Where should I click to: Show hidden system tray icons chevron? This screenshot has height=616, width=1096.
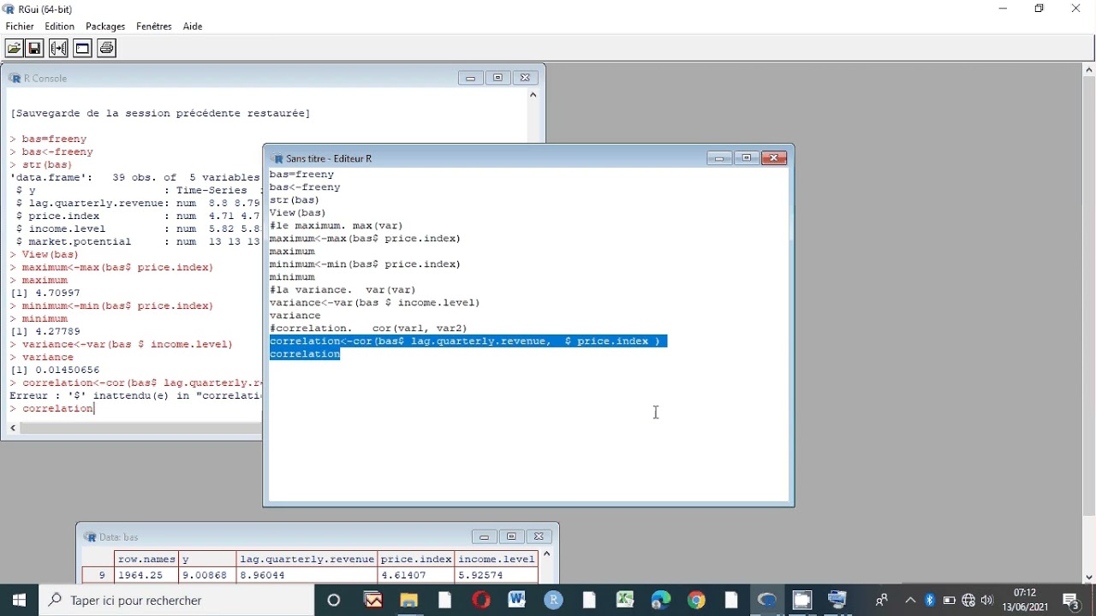(910, 601)
